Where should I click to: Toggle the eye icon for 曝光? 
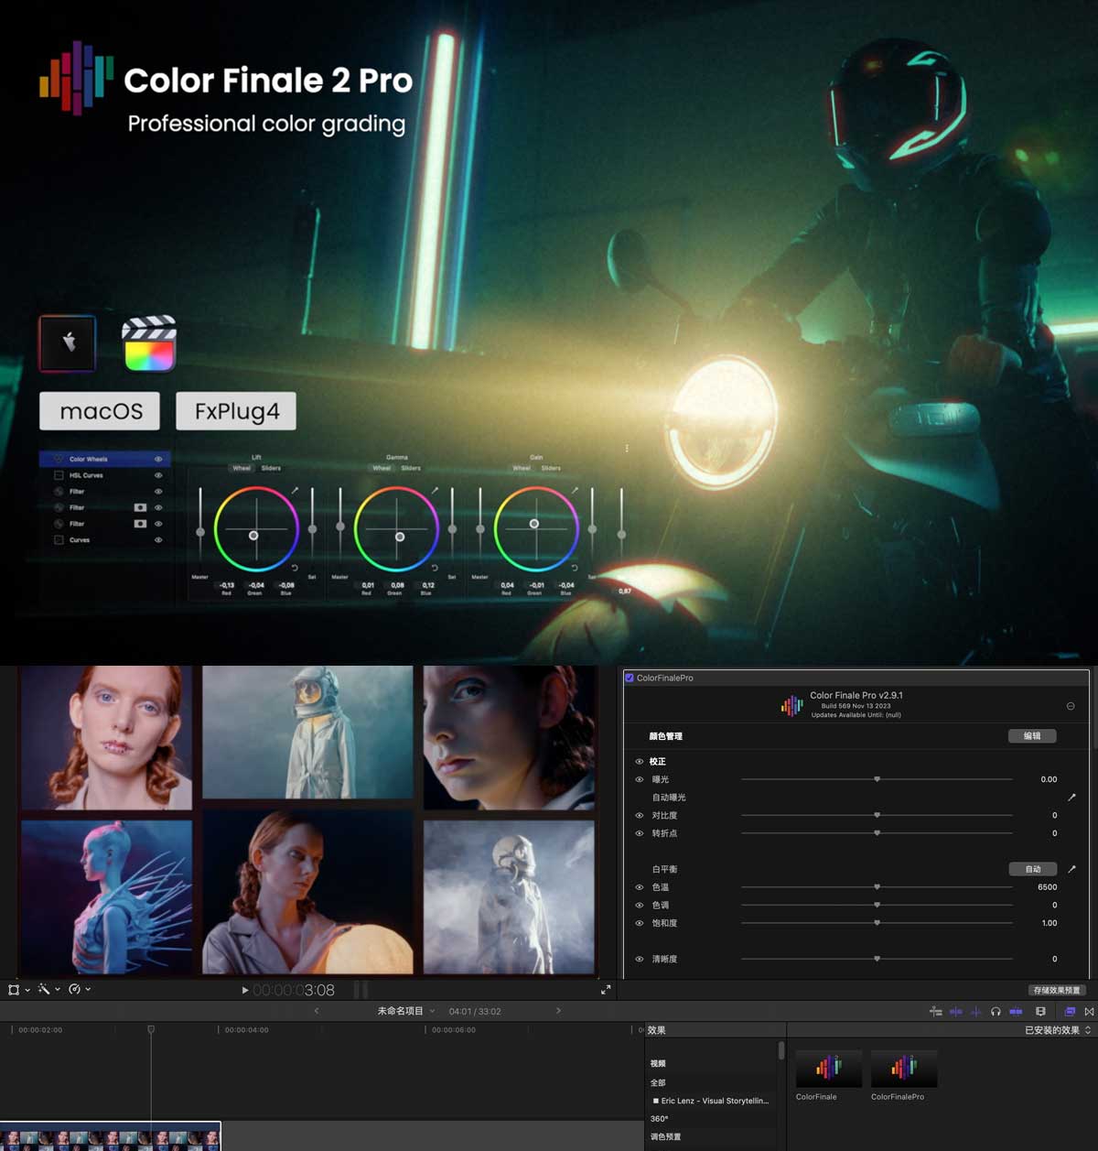640,780
